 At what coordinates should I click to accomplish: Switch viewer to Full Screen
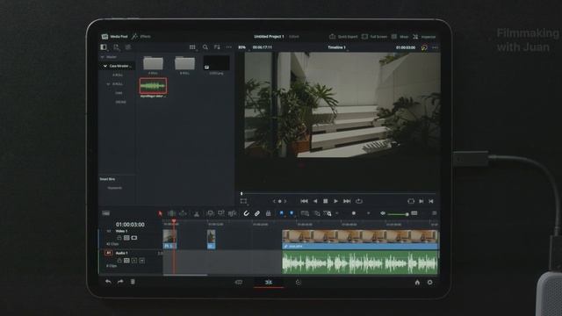(375, 37)
